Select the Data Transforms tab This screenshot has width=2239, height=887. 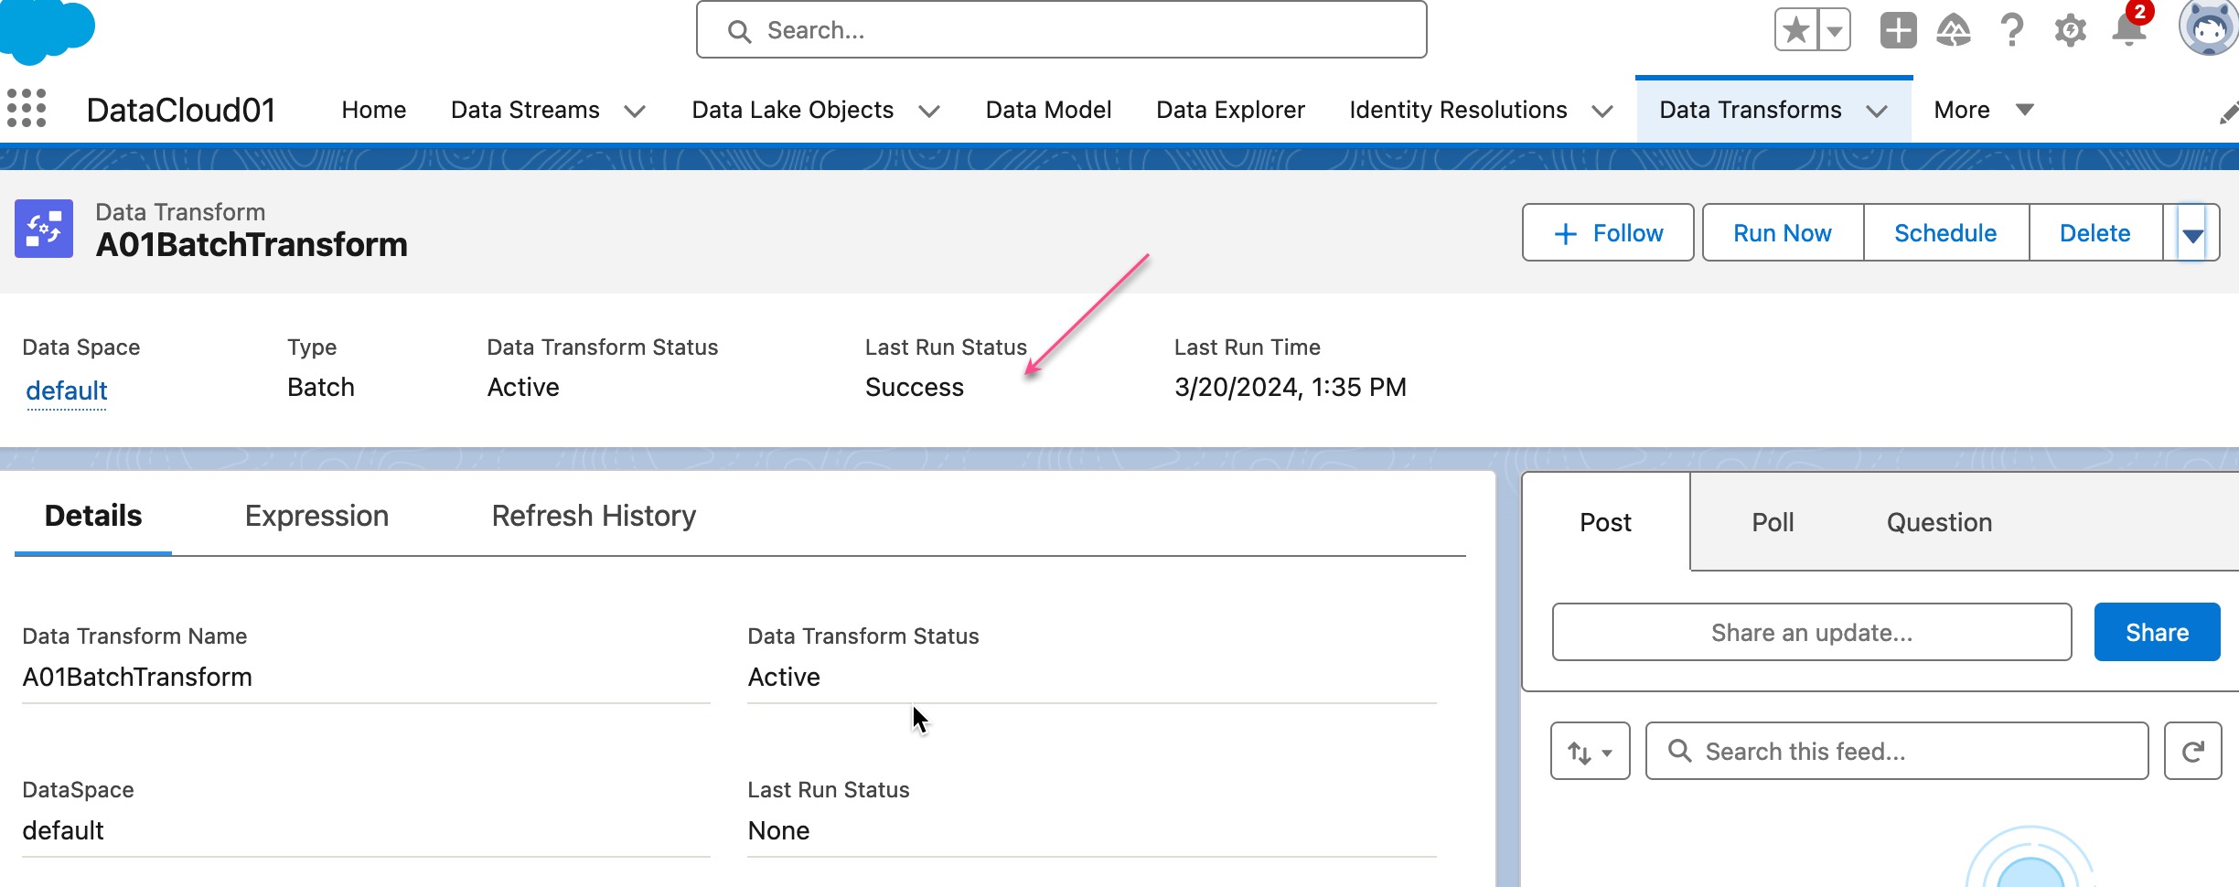(x=1751, y=110)
